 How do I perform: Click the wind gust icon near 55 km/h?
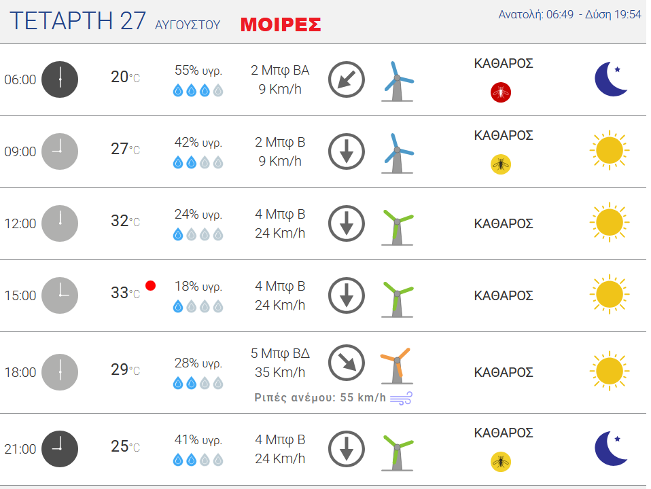401,398
